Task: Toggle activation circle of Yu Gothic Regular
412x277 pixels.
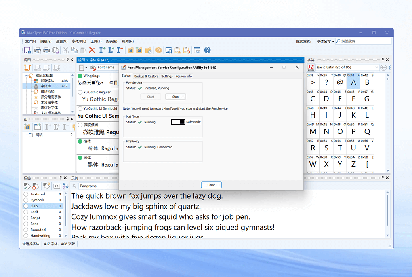Action: tap(80, 92)
